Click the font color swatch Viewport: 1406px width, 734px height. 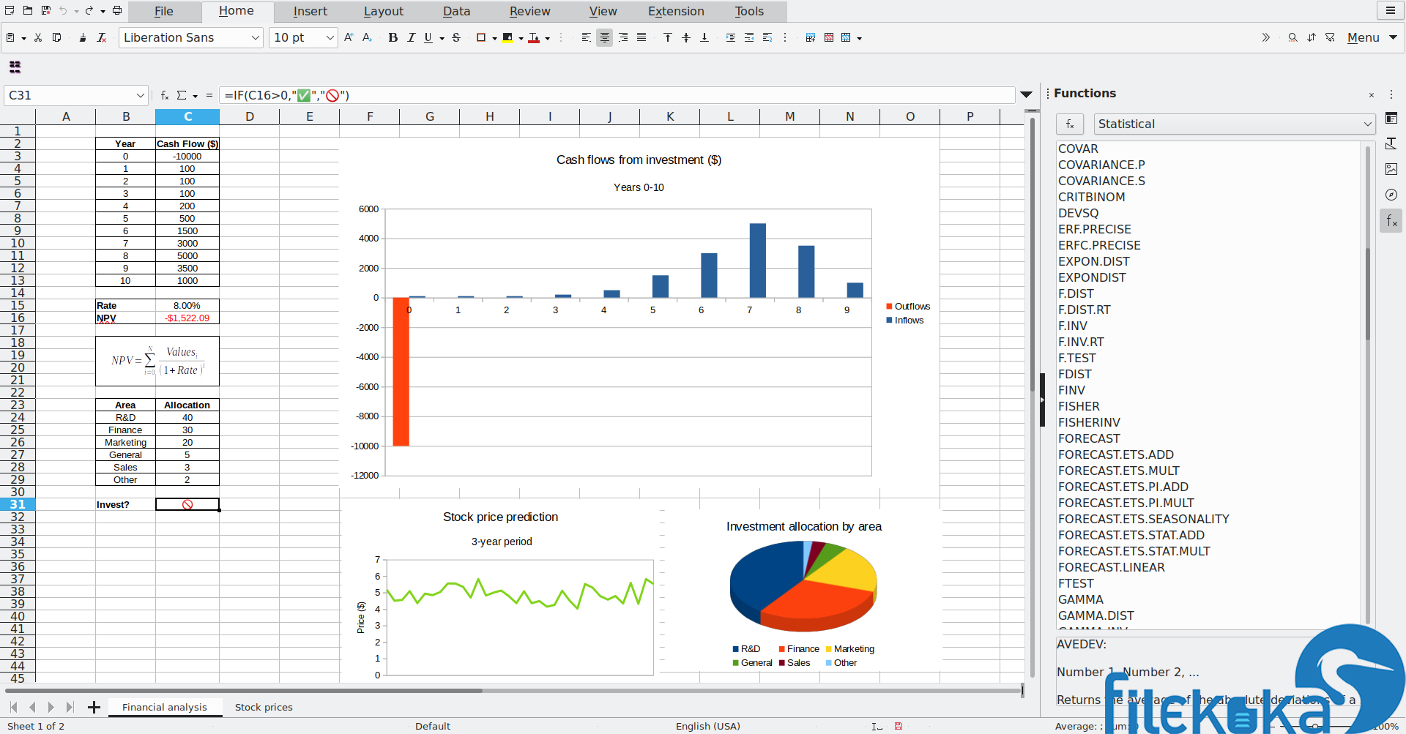pyautogui.click(x=534, y=37)
